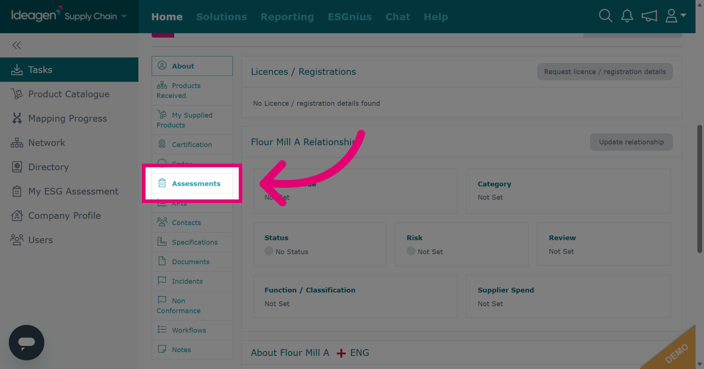
Task: Open the Incidents tab
Action: tap(192, 281)
